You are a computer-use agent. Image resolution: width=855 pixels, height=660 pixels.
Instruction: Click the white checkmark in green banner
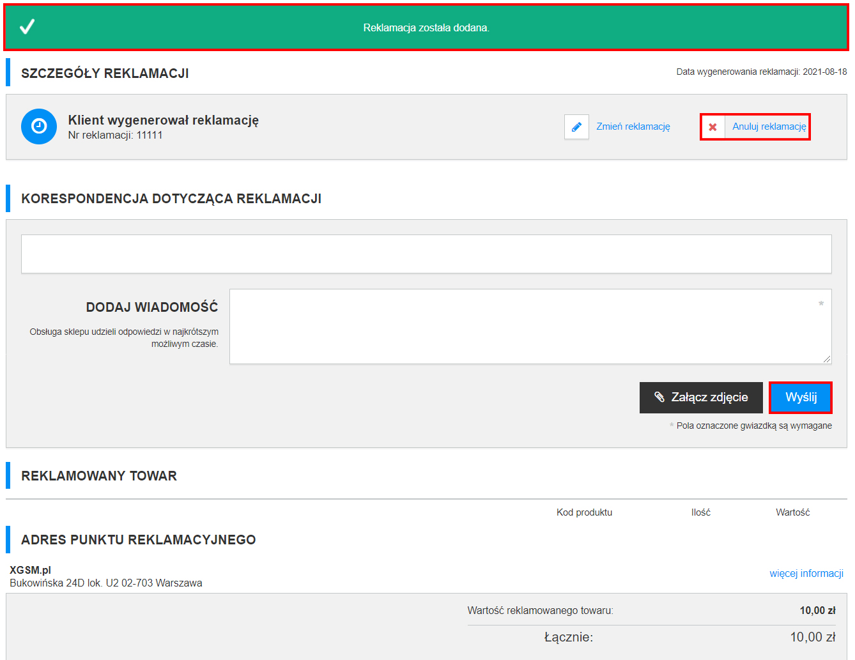pyautogui.click(x=27, y=27)
